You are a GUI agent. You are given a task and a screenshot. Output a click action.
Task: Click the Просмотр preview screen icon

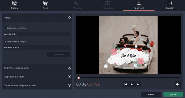[x=139, y=3]
